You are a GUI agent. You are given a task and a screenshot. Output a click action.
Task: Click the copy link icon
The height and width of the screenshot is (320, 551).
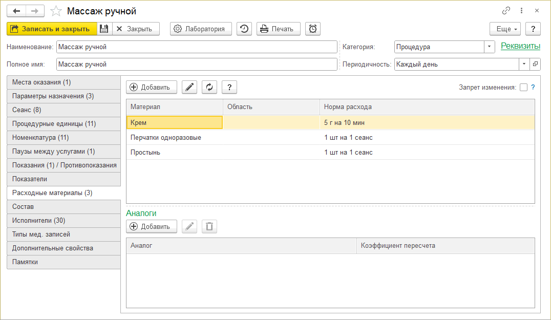[x=506, y=11]
